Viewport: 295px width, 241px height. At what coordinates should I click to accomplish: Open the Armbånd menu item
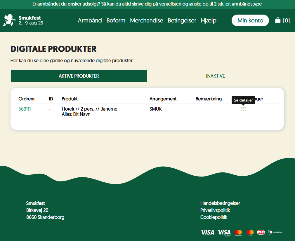90,20
